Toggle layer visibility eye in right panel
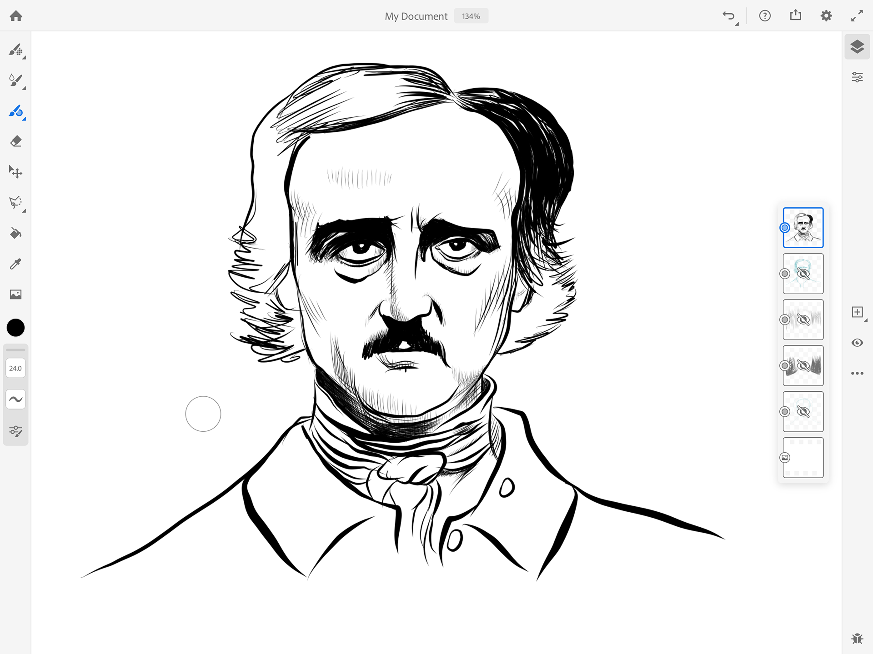 [x=857, y=343]
